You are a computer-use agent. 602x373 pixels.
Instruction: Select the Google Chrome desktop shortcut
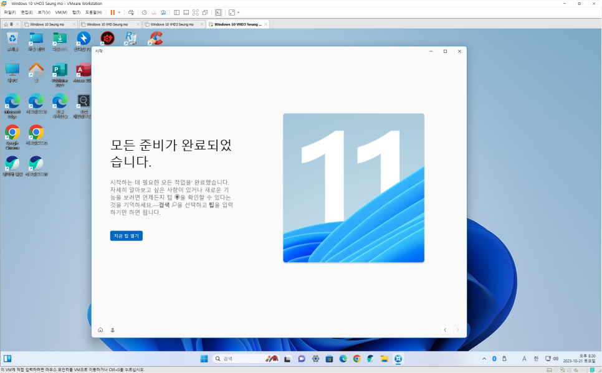[12, 138]
